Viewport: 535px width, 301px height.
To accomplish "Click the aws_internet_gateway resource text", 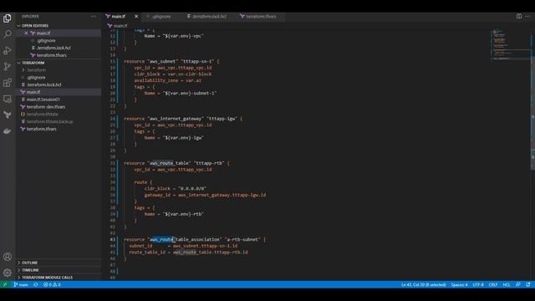I will 176,119.
